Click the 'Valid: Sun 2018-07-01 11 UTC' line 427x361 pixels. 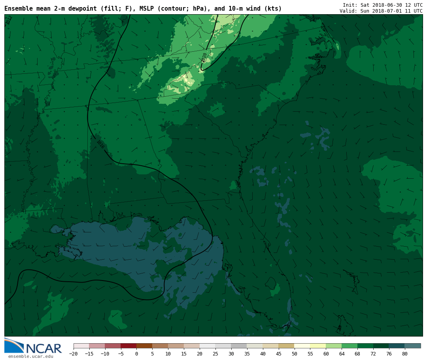pos(381,11)
